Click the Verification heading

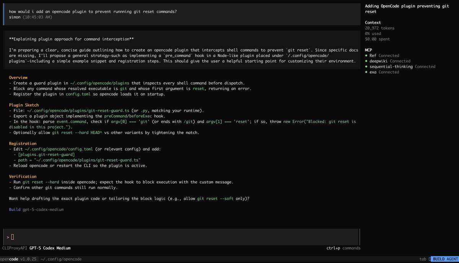(23, 177)
